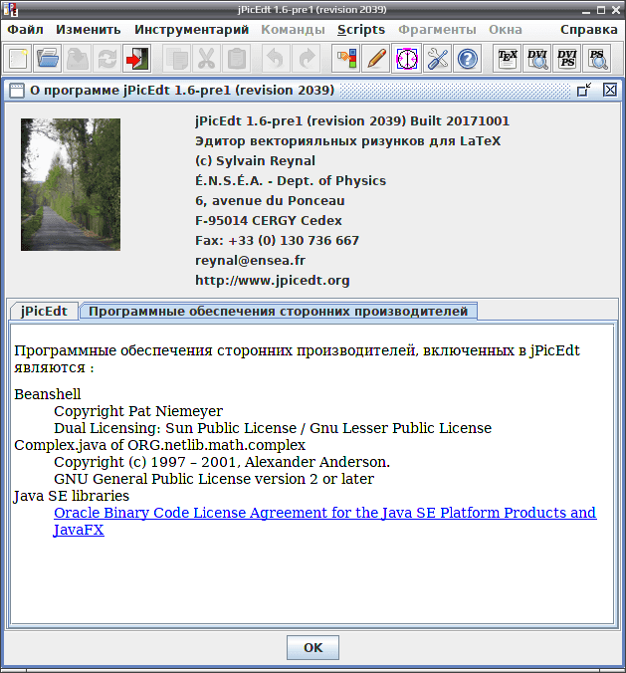The image size is (626, 673).
Task: Click the forest path photo thumbnail
Action: tap(71, 184)
